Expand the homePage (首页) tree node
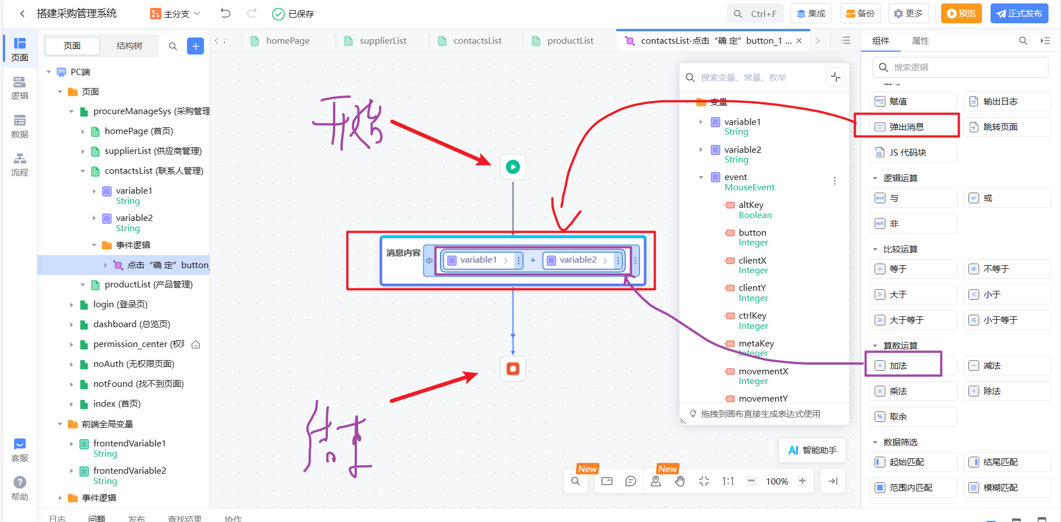The width and height of the screenshot is (1061, 522). 83,132
